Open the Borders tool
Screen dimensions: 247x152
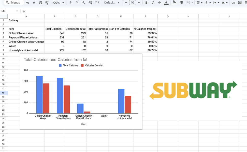pos(181,3)
